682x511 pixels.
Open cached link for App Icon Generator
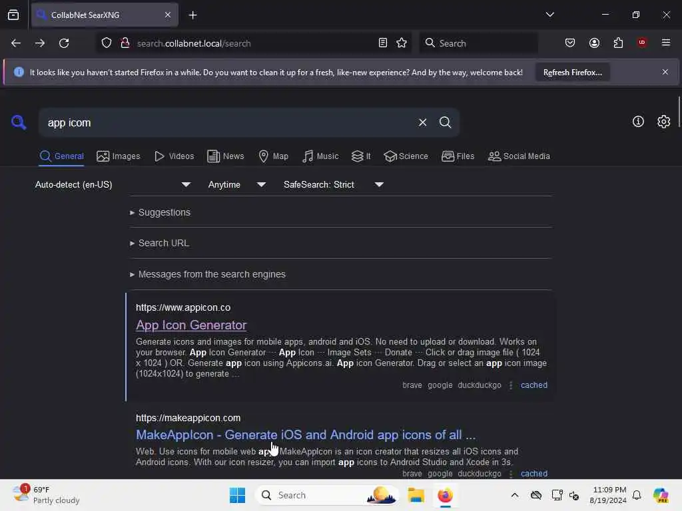(x=533, y=385)
